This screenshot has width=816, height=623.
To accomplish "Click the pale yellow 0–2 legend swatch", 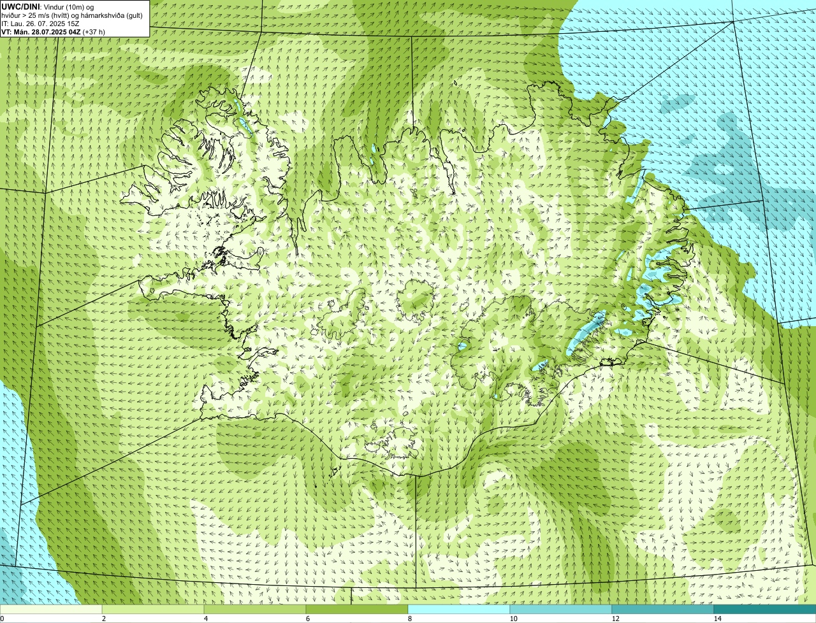I will (x=51, y=609).
